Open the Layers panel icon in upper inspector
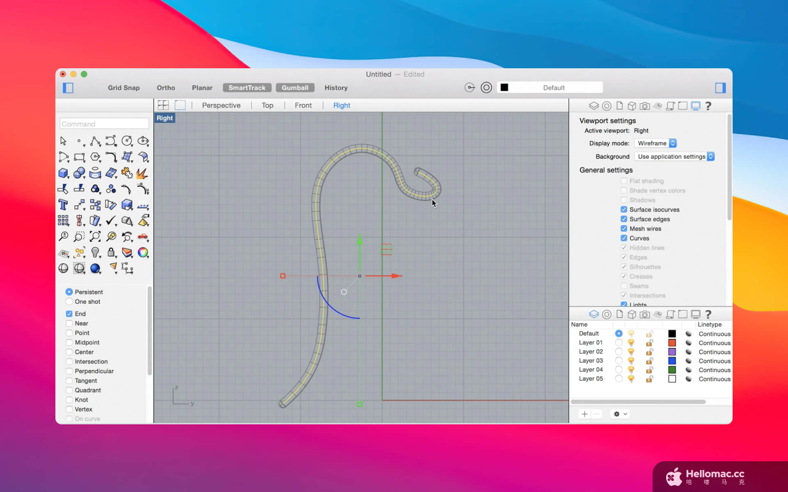This screenshot has width=788, height=492. click(x=593, y=106)
